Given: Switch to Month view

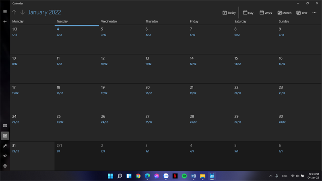Looking at the screenshot, I should (x=285, y=13).
